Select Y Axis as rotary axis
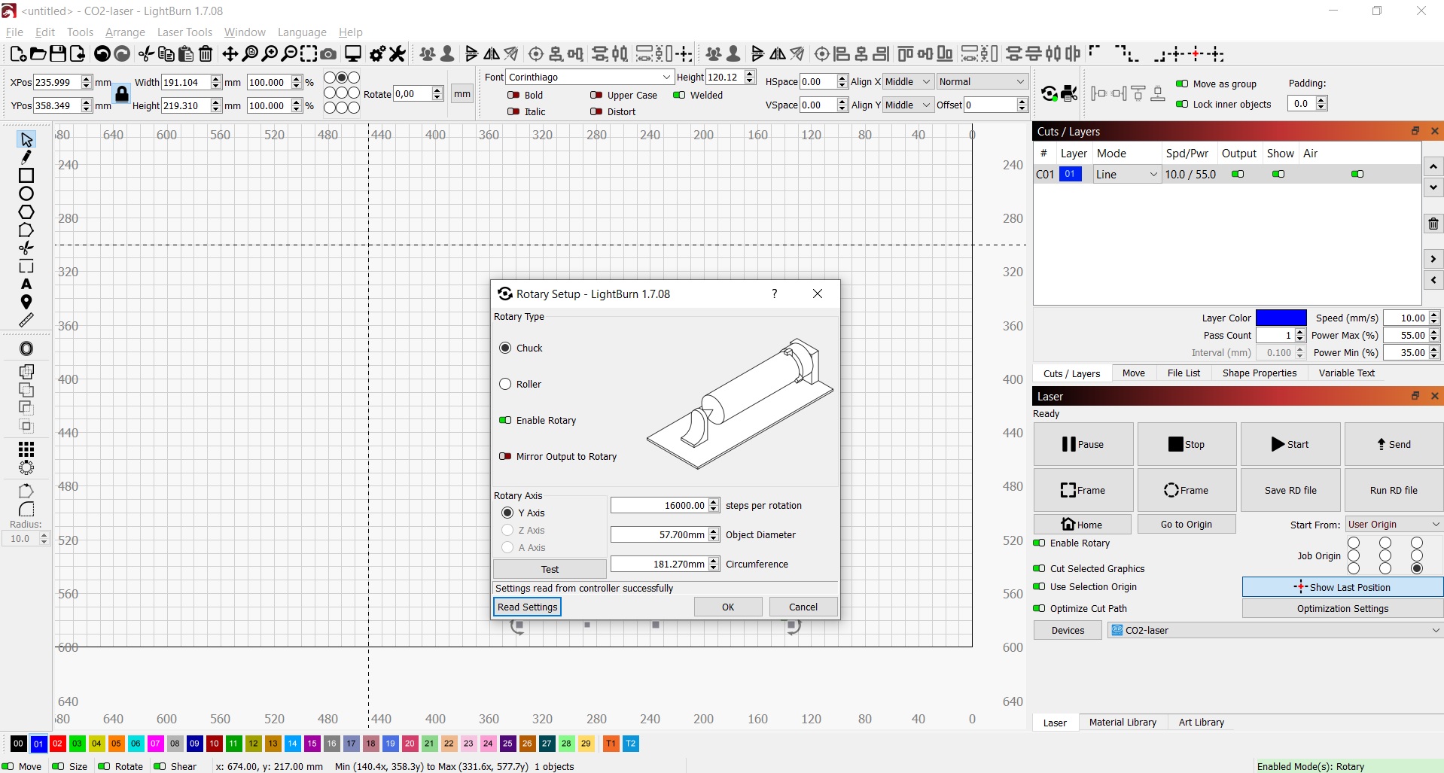Screen dimensions: 1444x773 (522, 513)
